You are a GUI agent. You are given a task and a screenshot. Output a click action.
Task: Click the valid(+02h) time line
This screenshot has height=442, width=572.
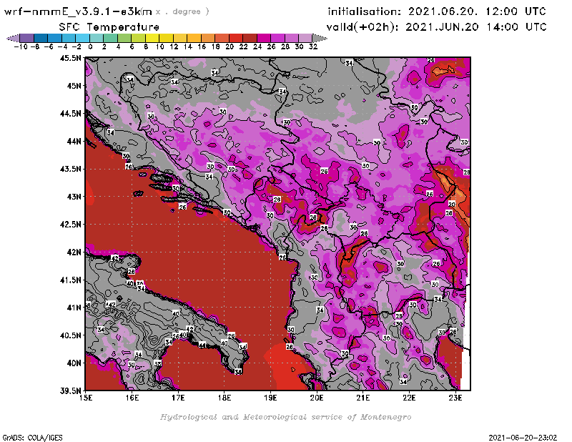pos(437,27)
